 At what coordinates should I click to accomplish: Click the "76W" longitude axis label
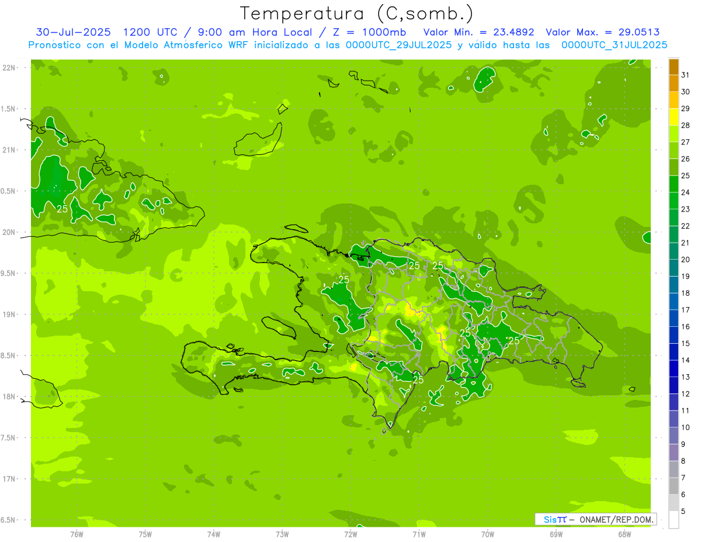(x=77, y=534)
